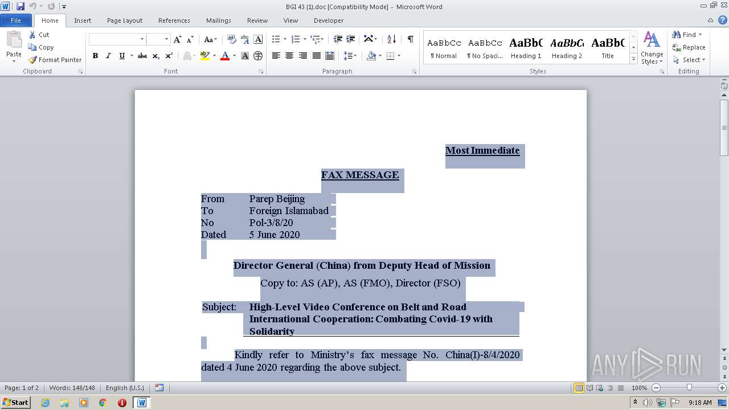
Task: Toggle Center alignment
Action: (289, 56)
